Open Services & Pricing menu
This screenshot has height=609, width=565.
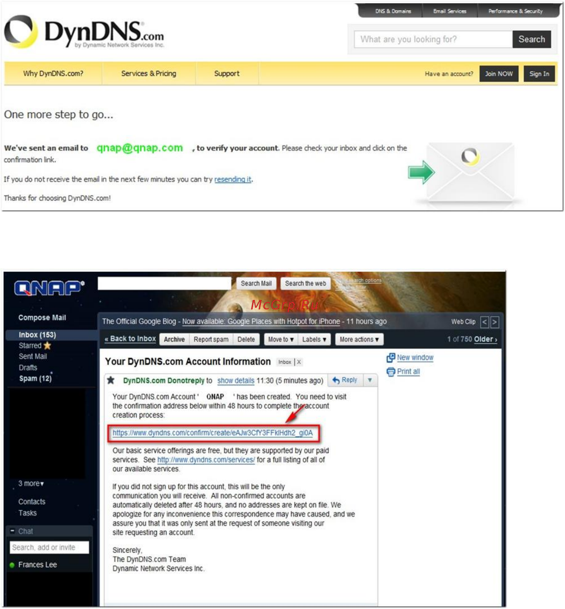tap(149, 73)
